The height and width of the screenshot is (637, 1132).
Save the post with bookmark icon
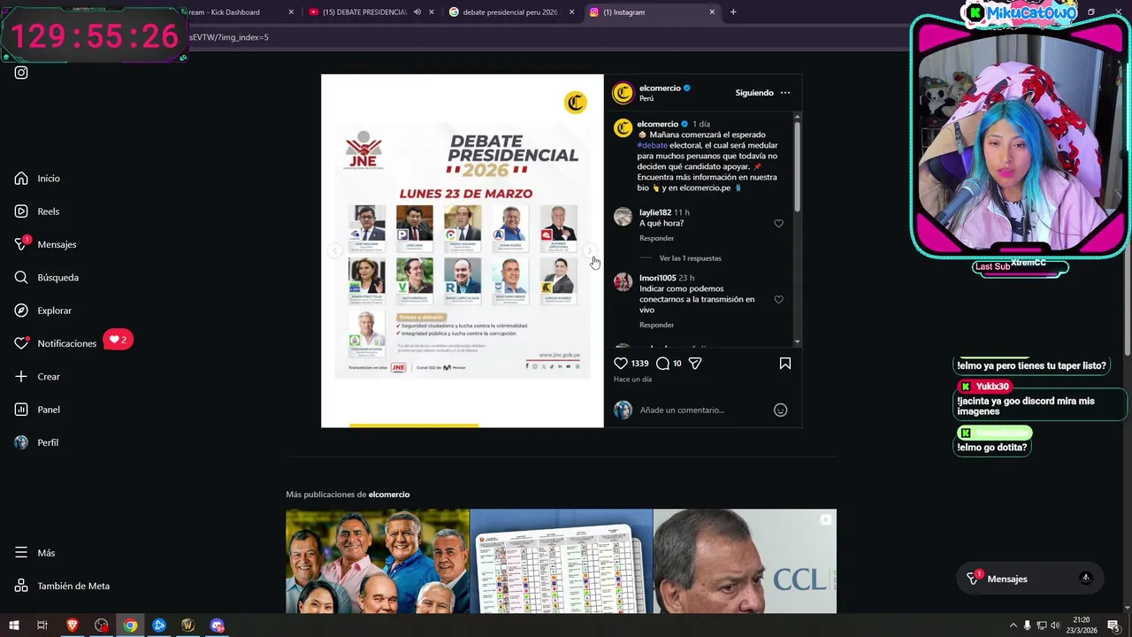784,363
